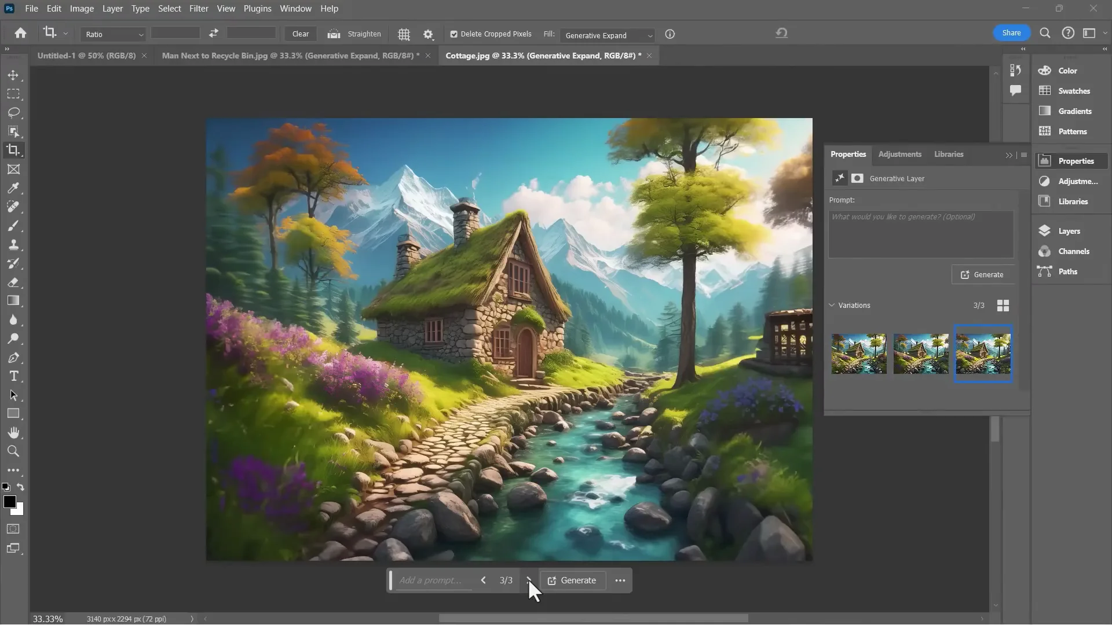Open the Filter menu
Screen dimensions: 1112x625
[199, 8]
